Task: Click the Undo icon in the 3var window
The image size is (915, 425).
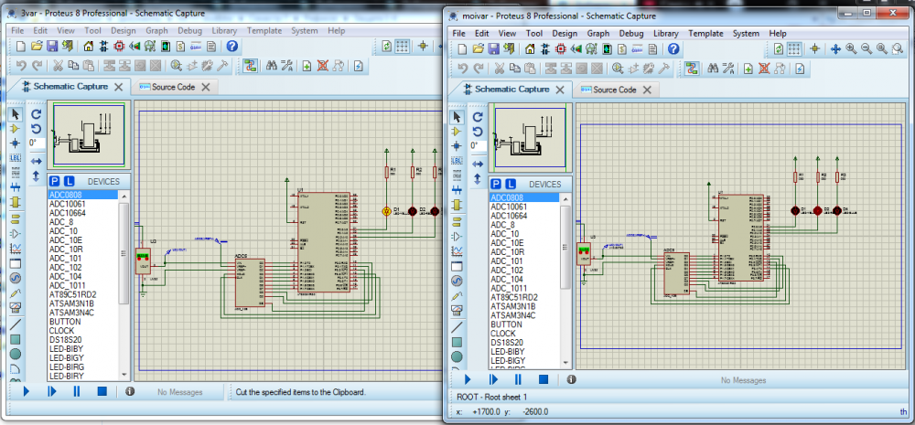Action: (x=21, y=66)
